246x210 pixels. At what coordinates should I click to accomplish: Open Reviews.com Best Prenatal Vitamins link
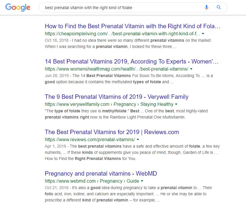pos(112,132)
